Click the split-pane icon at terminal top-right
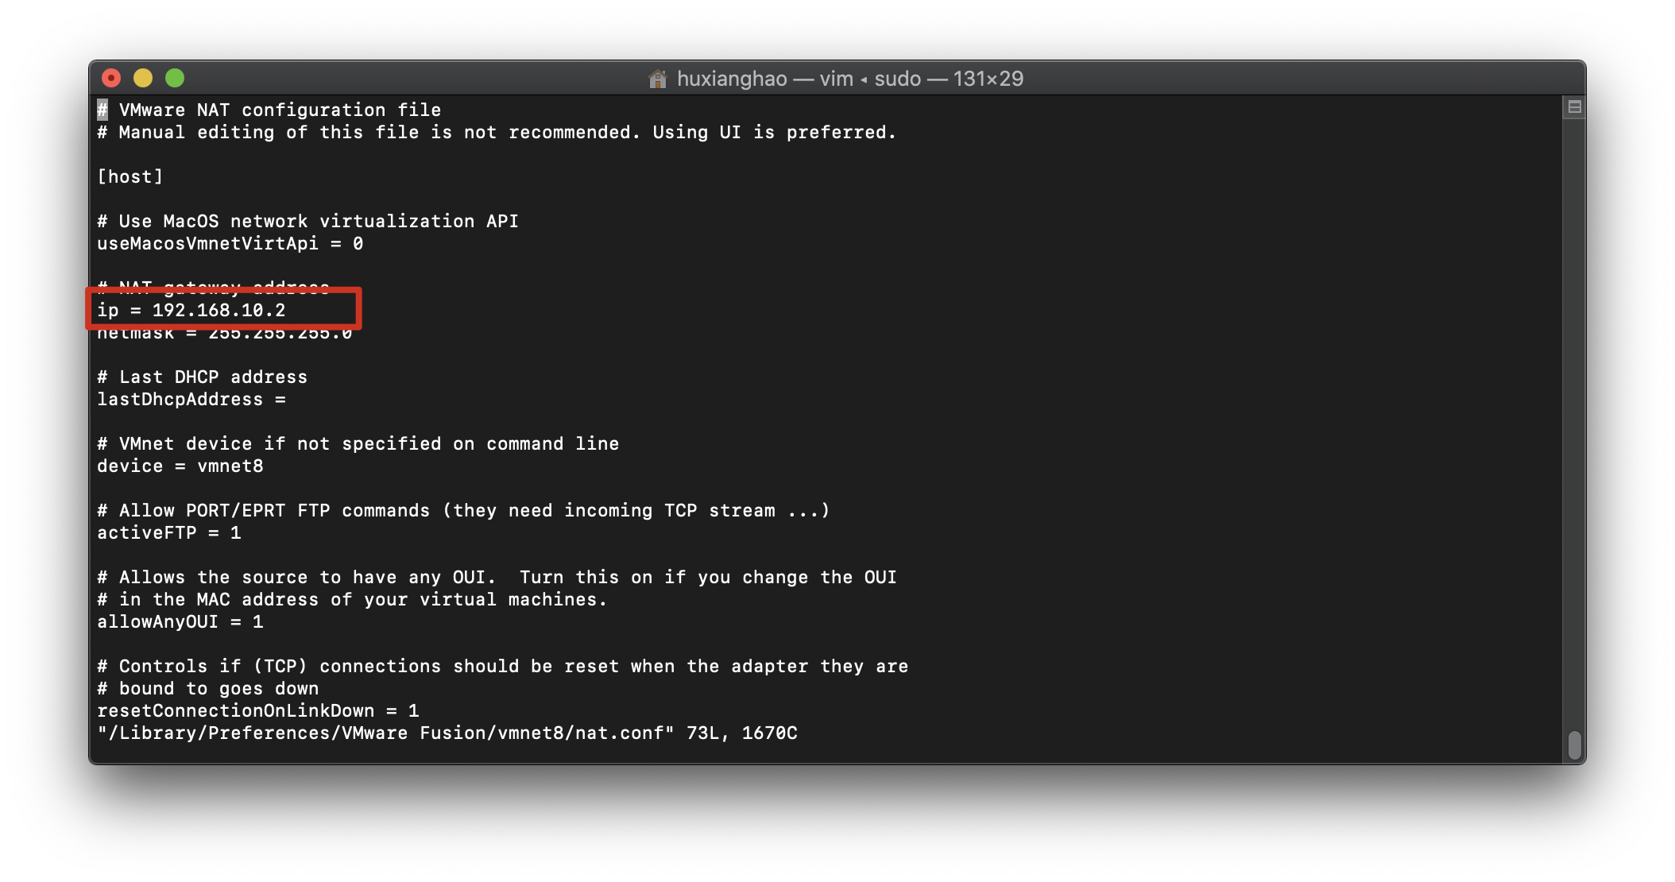 coord(1574,106)
